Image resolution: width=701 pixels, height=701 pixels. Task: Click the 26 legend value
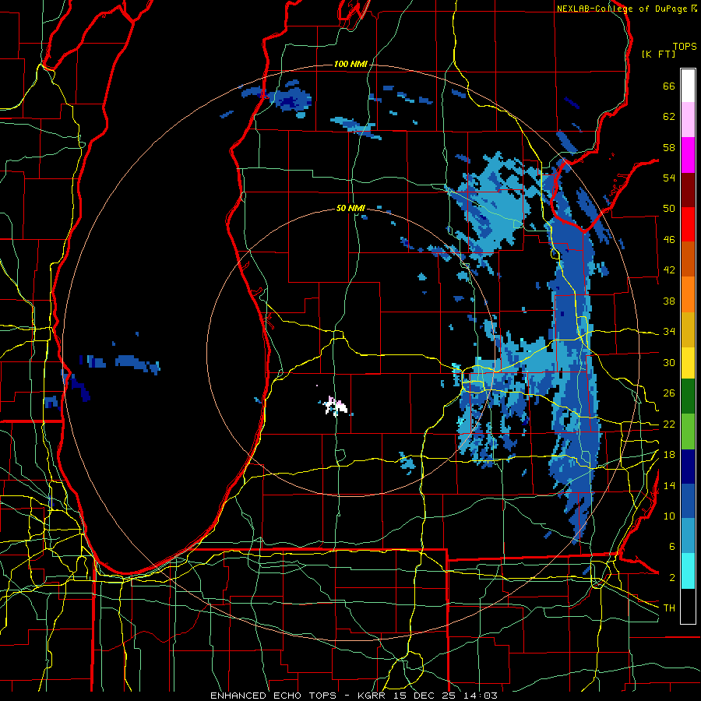pos(669,393)
